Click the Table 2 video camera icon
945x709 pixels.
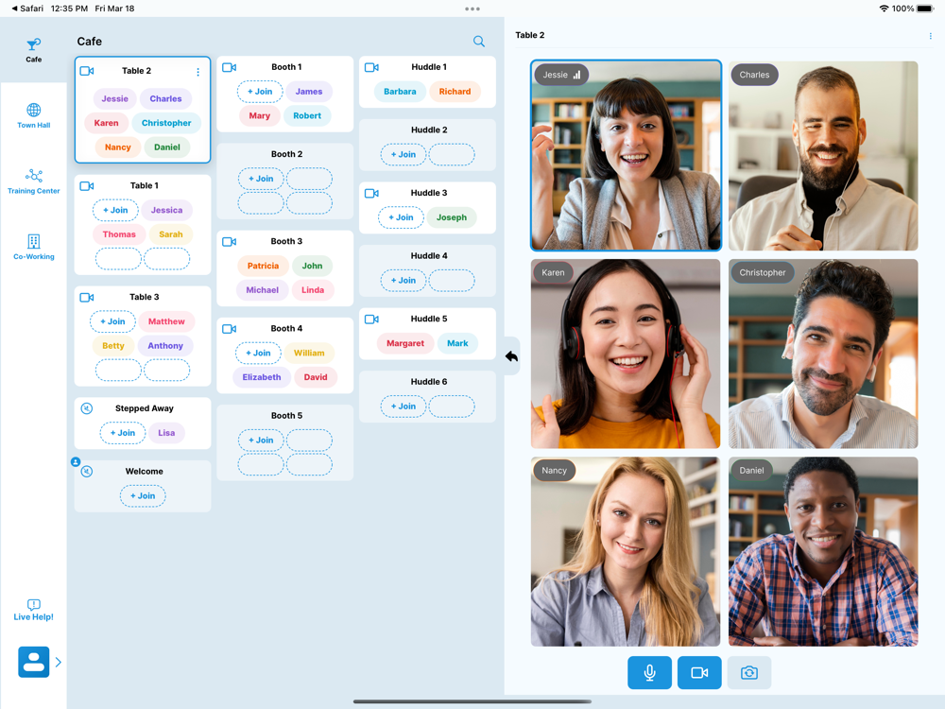[x=87, y=71]
